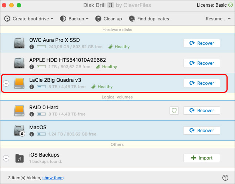Open the Resume… dropdown

point(218,19)
